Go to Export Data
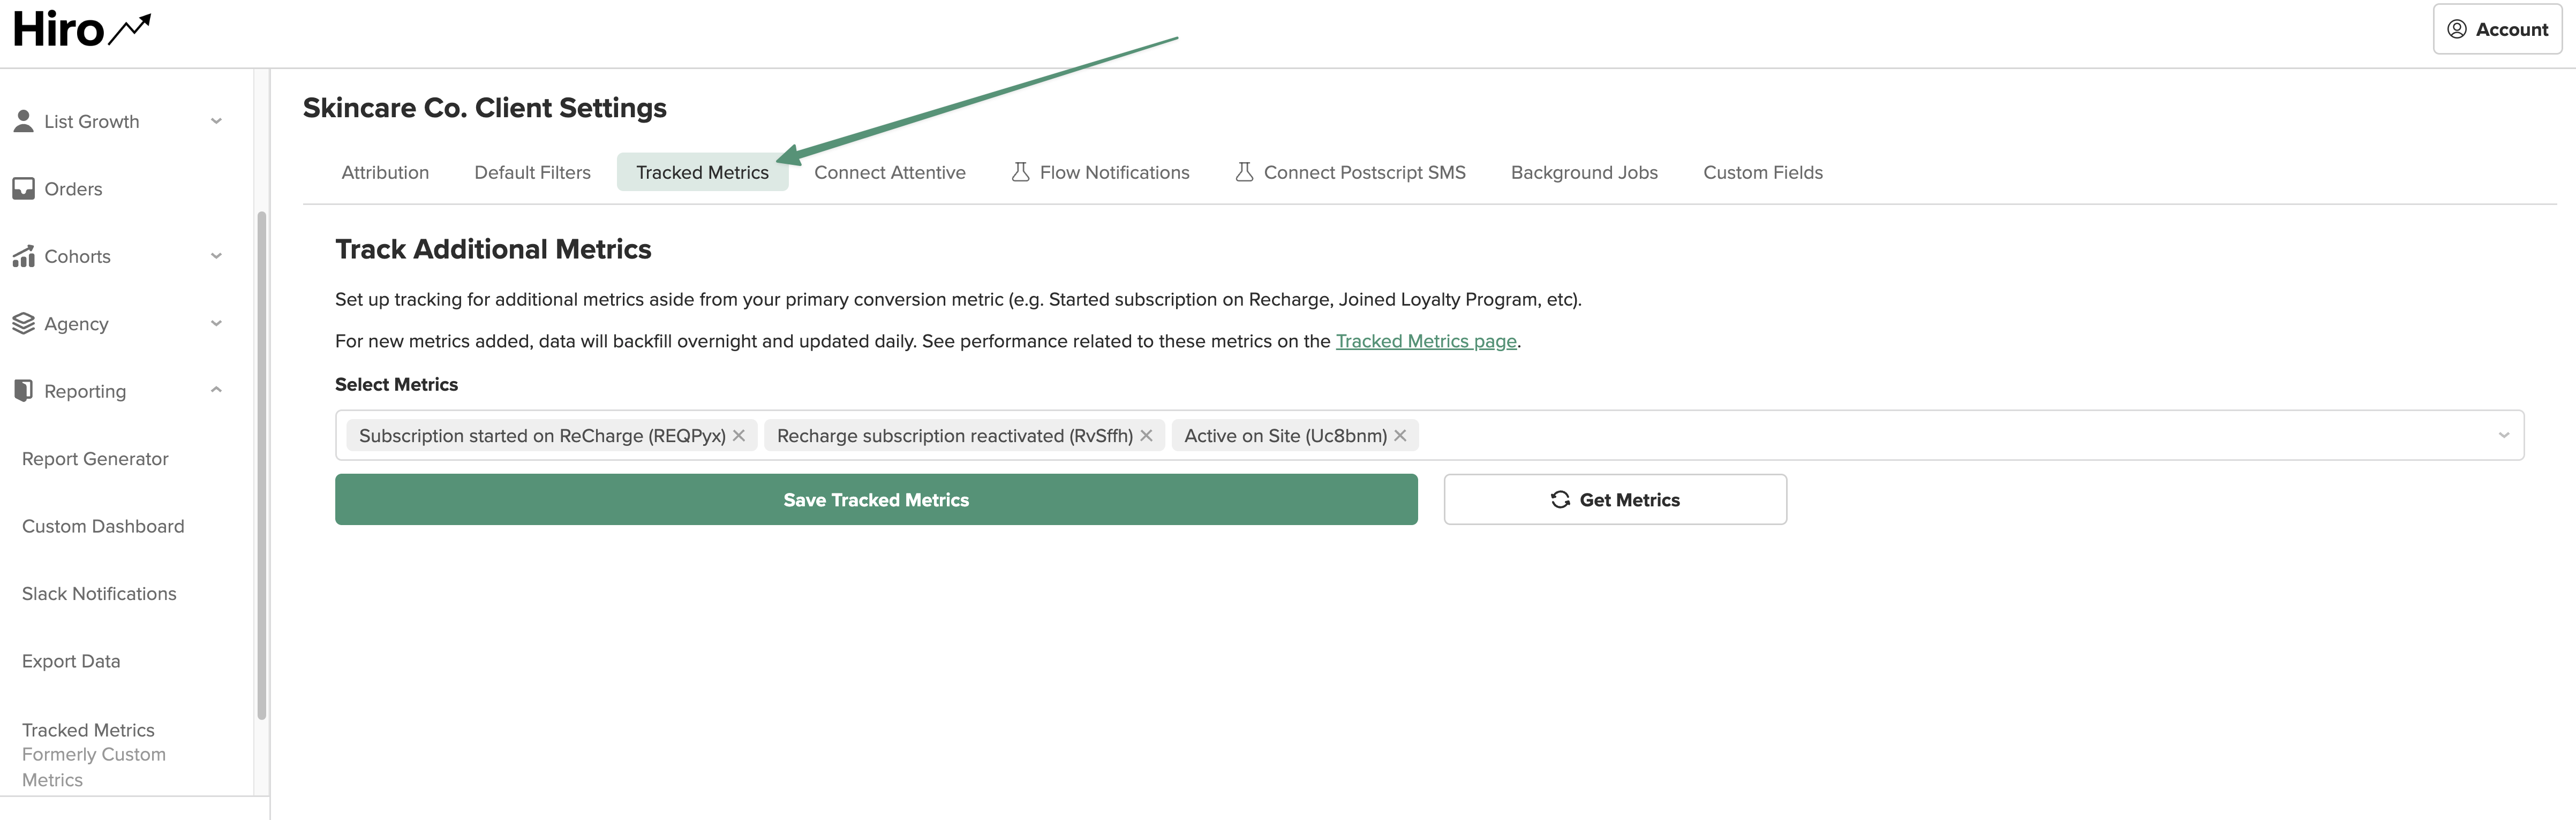The width and height of the screenshot is (2576, 820). coord(71,661)
